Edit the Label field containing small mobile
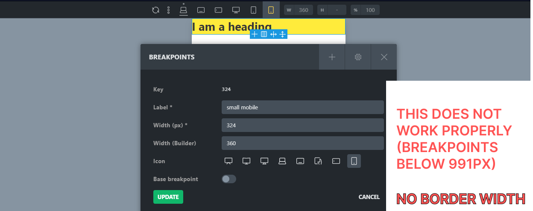Image resolution: width=533 pixels, height=211 pixels. (302, 107)
